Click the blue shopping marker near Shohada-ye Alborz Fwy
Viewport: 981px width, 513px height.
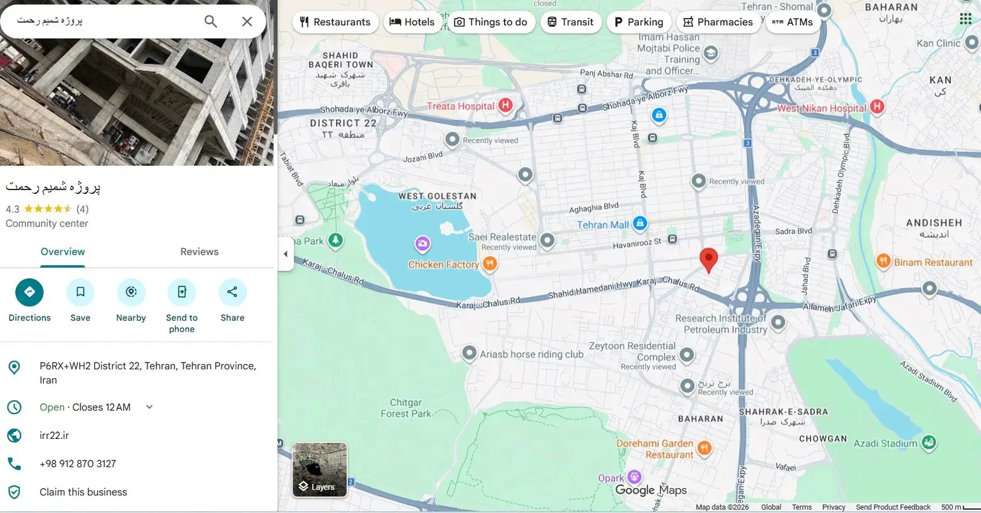(x=659, y=115)
